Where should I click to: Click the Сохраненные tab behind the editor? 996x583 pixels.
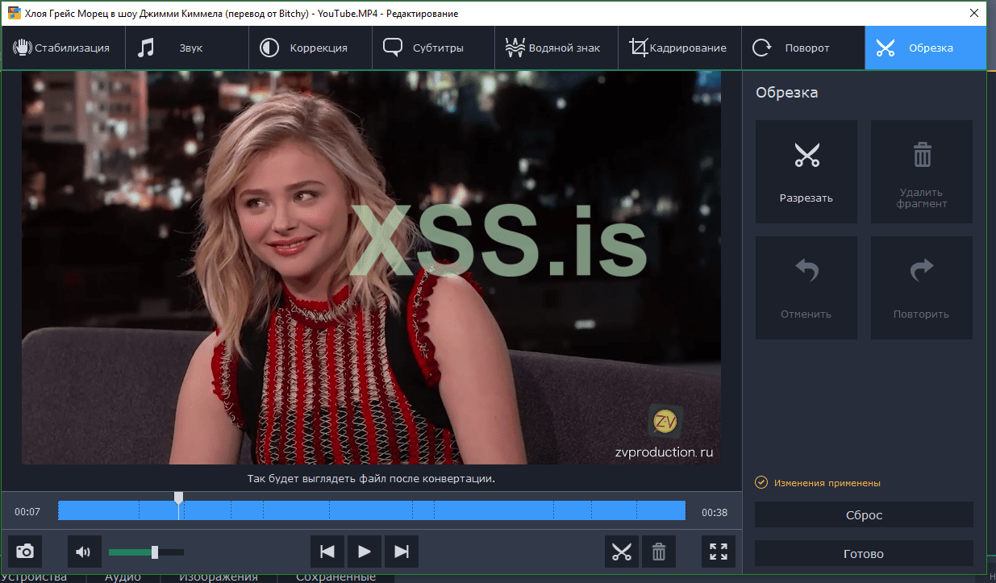[x=335, y=577]
